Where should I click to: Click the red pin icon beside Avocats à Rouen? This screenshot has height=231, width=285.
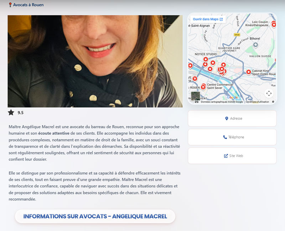[x=10, y=5]
